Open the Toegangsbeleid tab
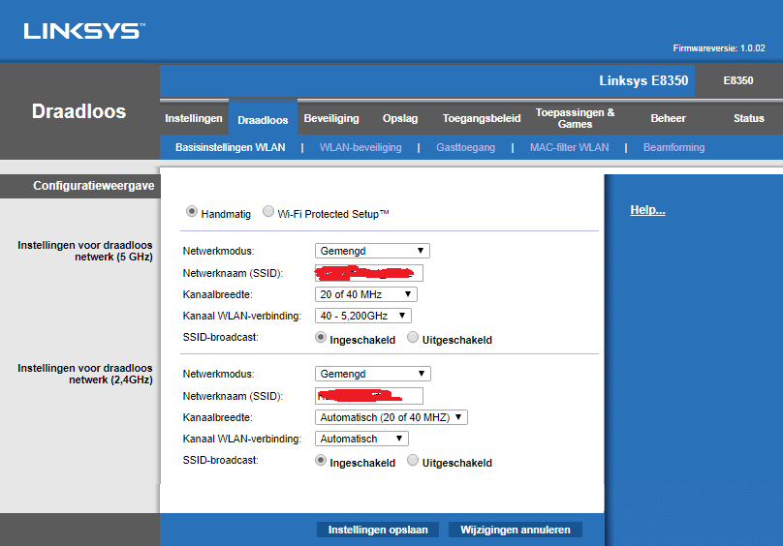The image size is (783, 546). pyautogui.click(x=482, y=118)
